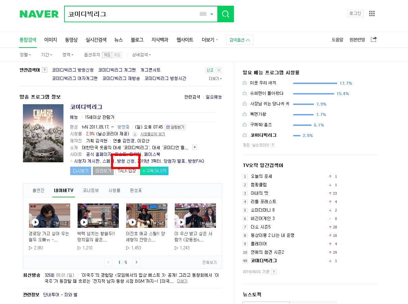Screen dimensions: 408x304
Task: Go to previous video page arrow
Action: tap(108, 262)
